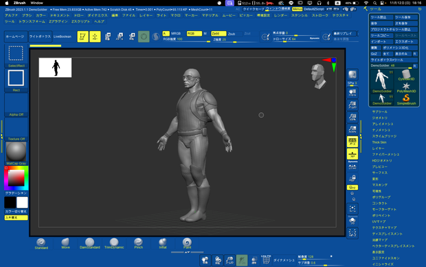Expand the Thick Skin subpalette

[x=379, y=142]
